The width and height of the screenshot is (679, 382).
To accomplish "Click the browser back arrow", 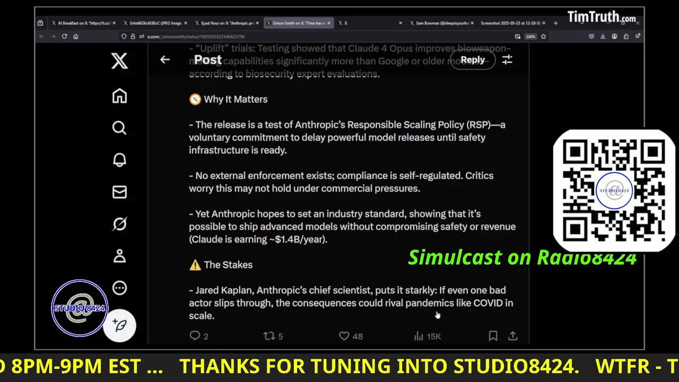I will click(41, 36).
